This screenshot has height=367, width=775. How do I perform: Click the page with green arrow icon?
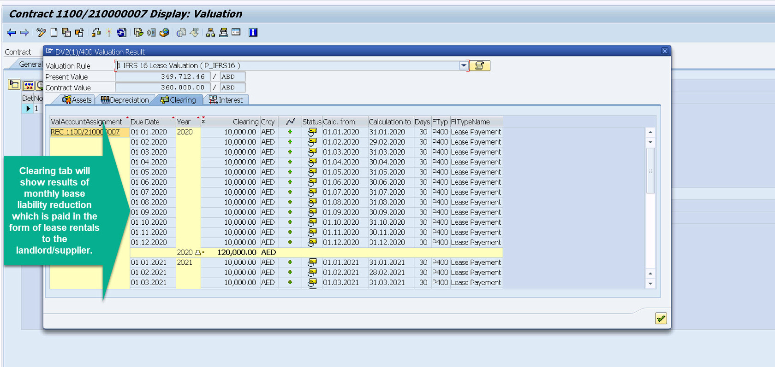click(x=138, y=33)
